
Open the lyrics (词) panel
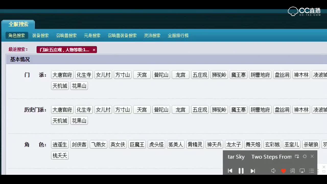pos(293,171)
